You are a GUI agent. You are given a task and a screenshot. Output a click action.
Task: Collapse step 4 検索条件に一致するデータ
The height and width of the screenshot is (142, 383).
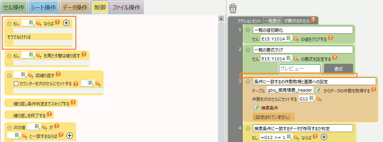point(248,128)
